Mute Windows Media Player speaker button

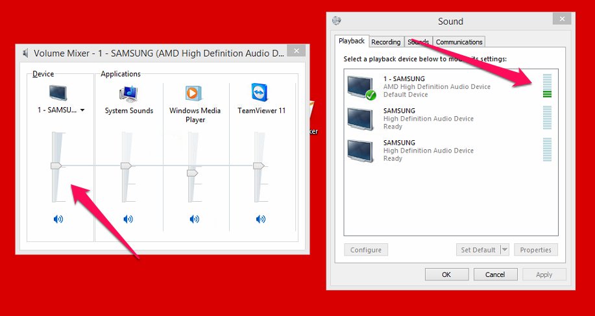click(x=194, y=219)
